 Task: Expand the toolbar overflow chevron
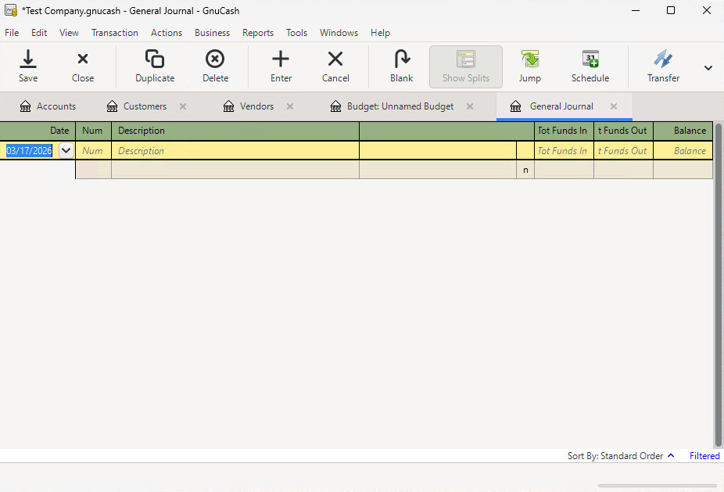coord(708,68)
